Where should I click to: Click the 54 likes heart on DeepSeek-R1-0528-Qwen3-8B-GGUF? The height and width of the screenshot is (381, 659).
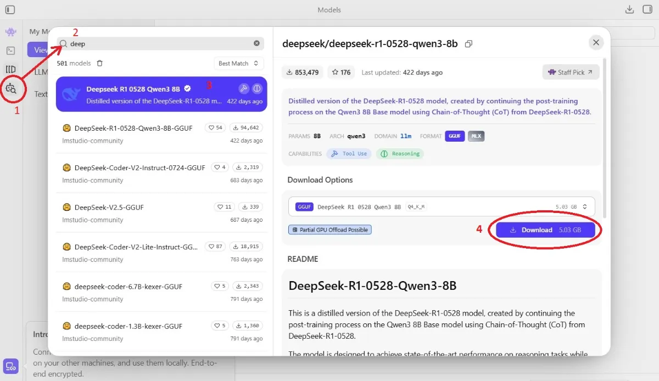click(215, 128)
